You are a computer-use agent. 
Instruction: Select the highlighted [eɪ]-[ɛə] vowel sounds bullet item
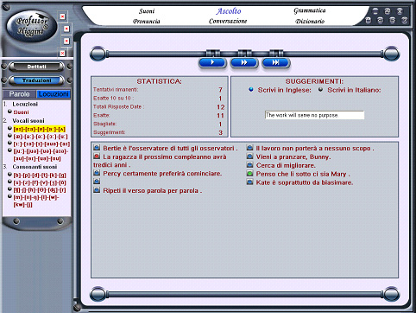[40, 129]
